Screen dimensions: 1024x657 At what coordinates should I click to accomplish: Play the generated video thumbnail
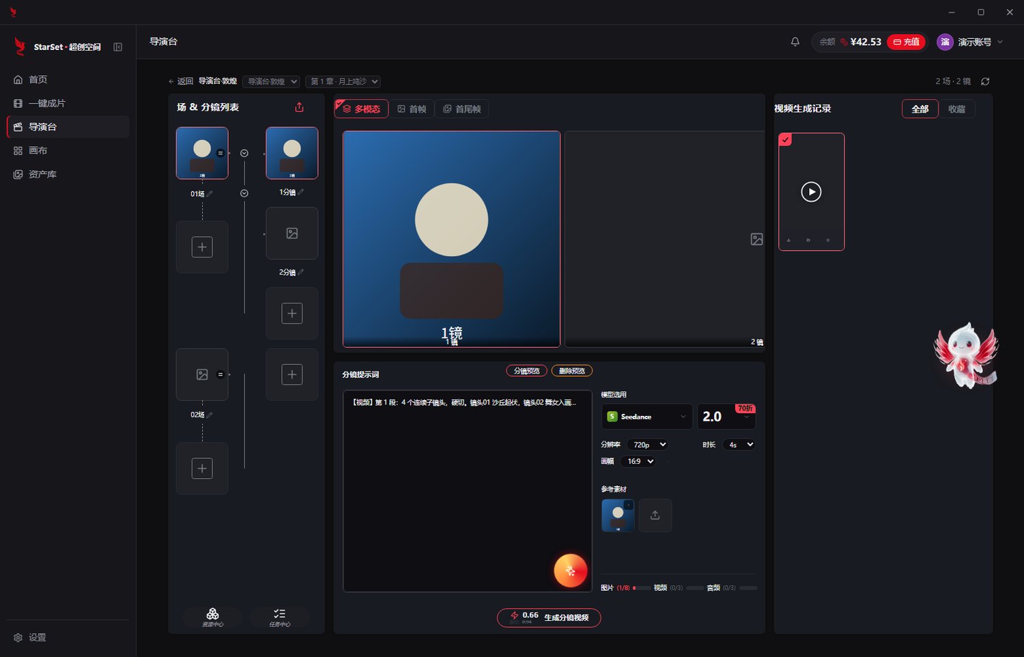[x=811, y=192]
